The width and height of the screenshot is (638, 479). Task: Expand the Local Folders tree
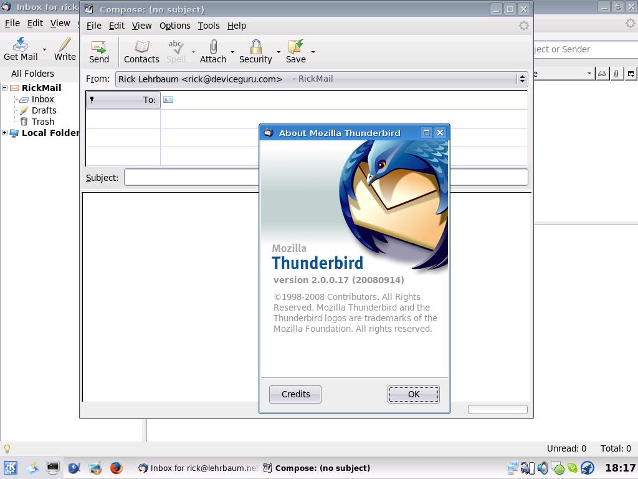(x=5, y=132)
